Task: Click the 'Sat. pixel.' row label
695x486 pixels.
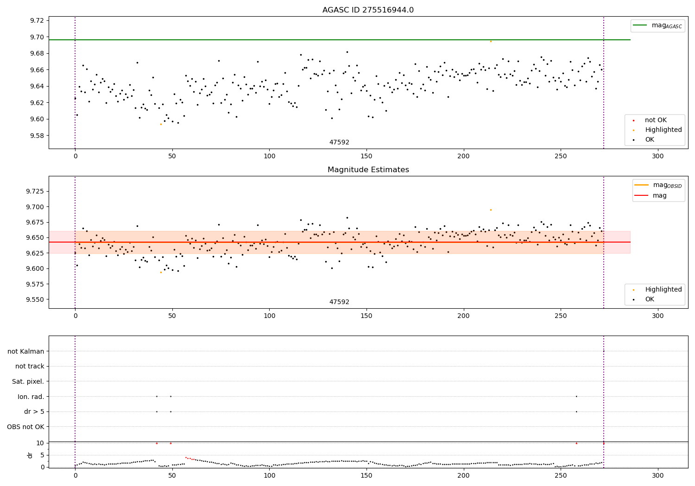Action: coord(28,381)
